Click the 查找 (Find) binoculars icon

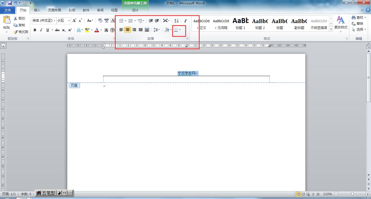354,18
